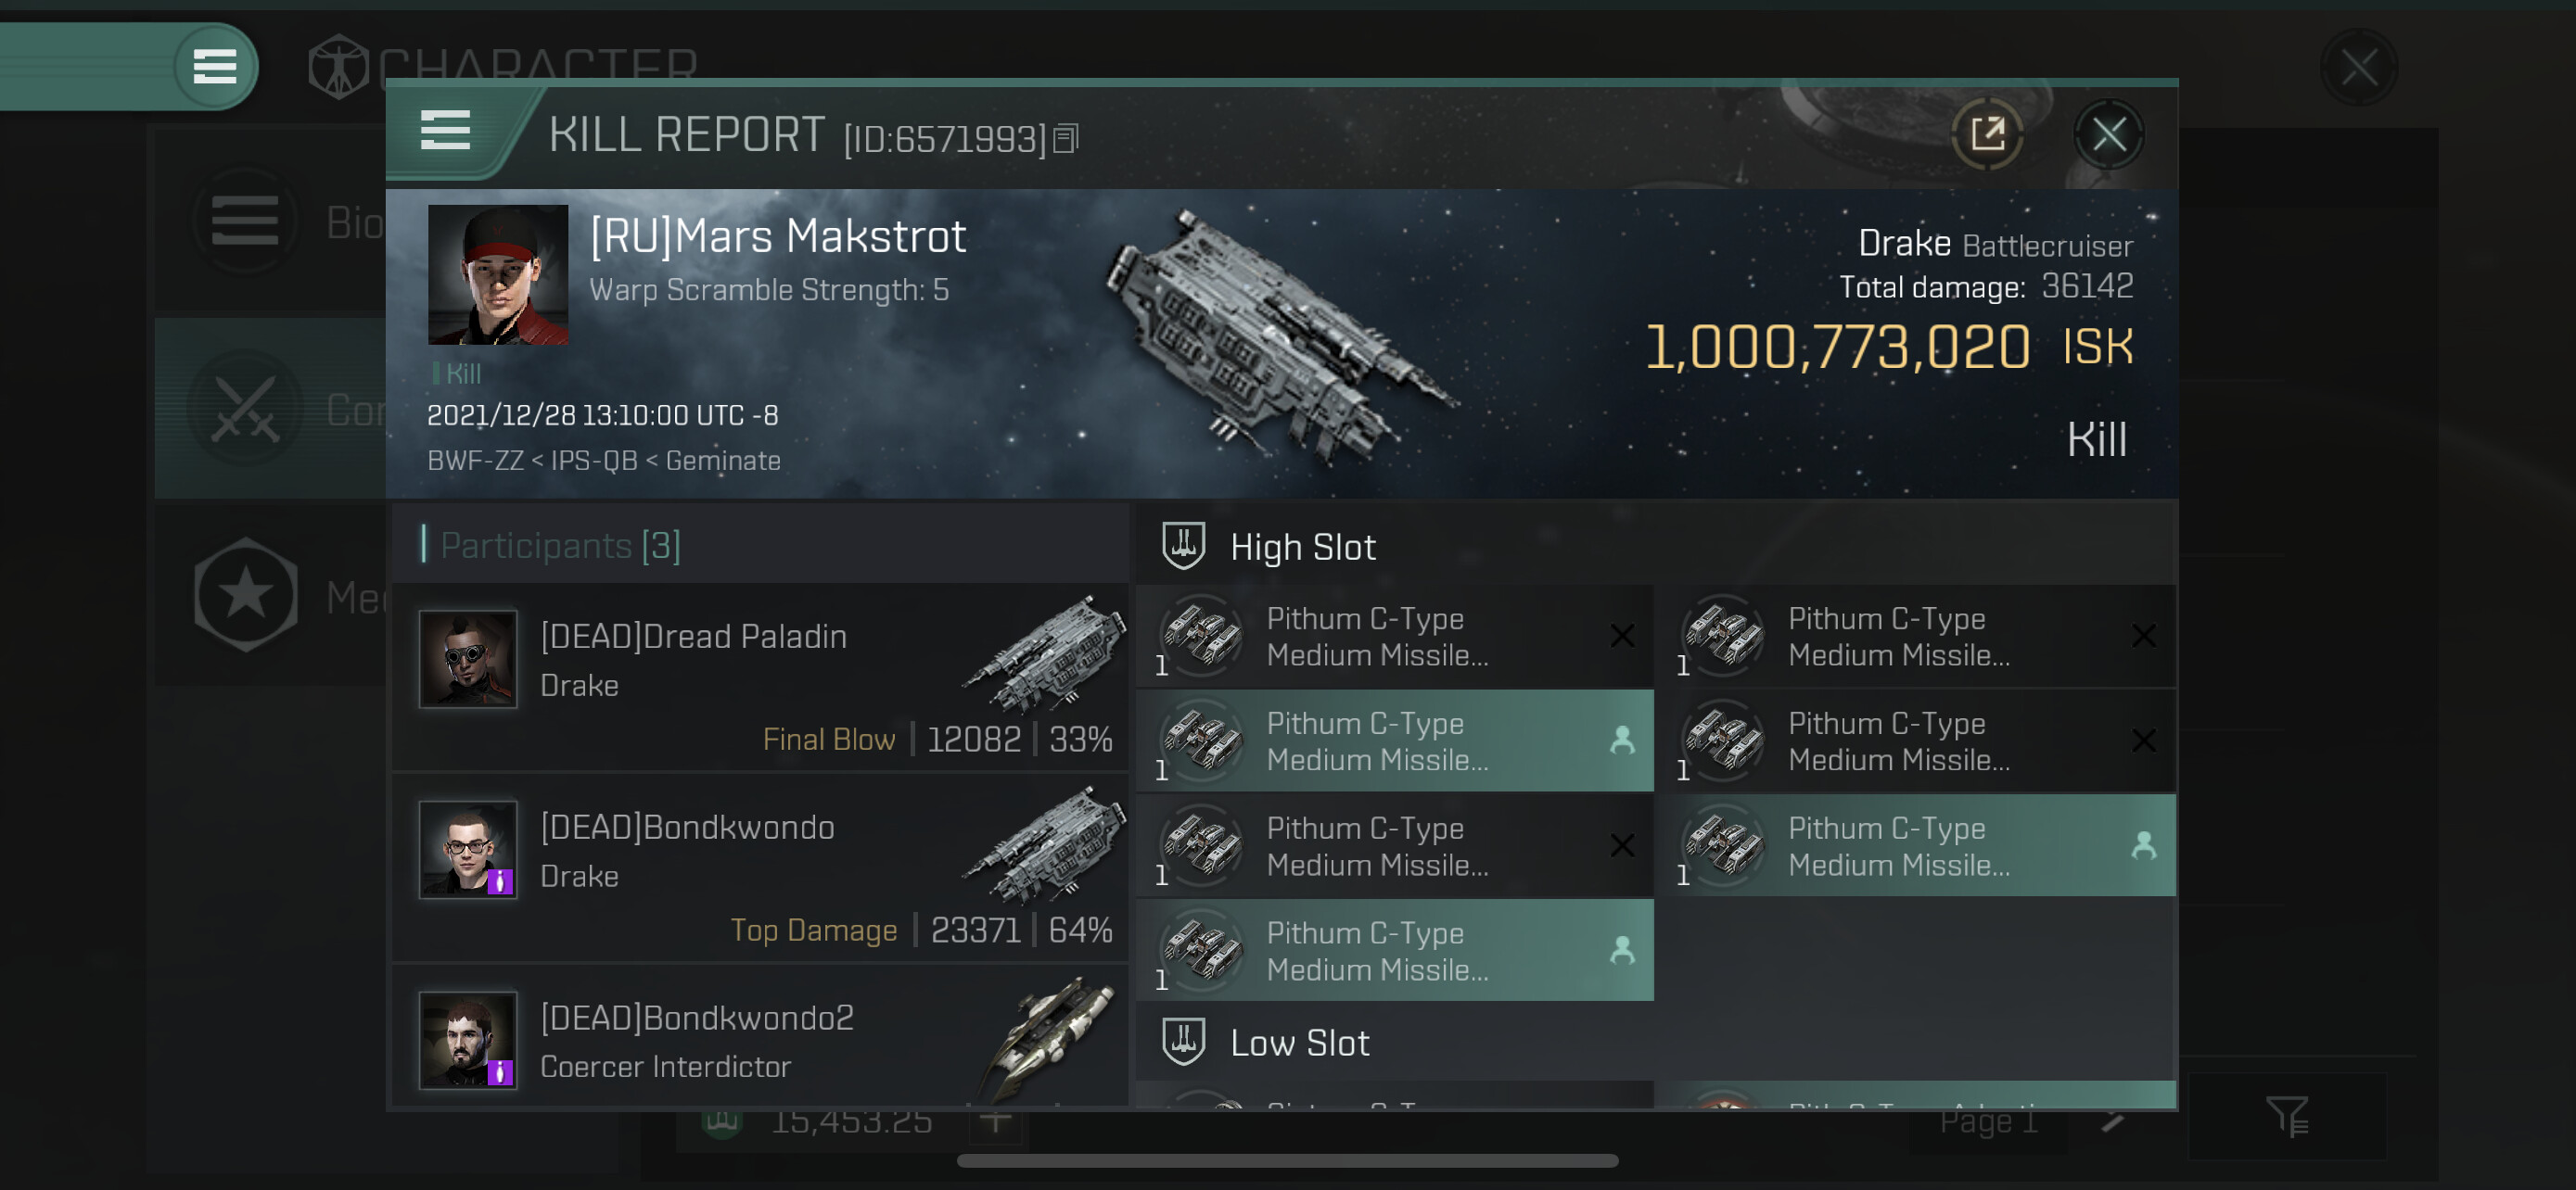Open Mars Makstrot's character portrait
Viewport: 2576px width, 1190px height.
[x=497, y=274]
